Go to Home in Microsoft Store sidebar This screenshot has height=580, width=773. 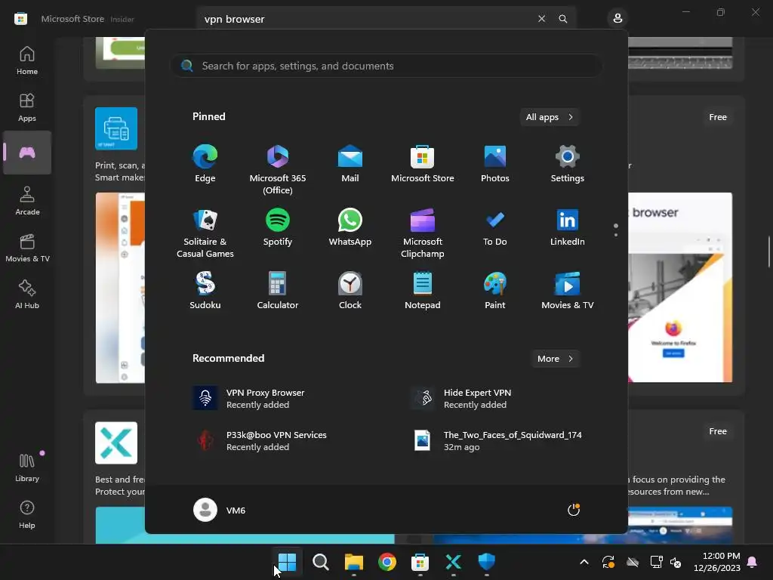click(27, 60)
